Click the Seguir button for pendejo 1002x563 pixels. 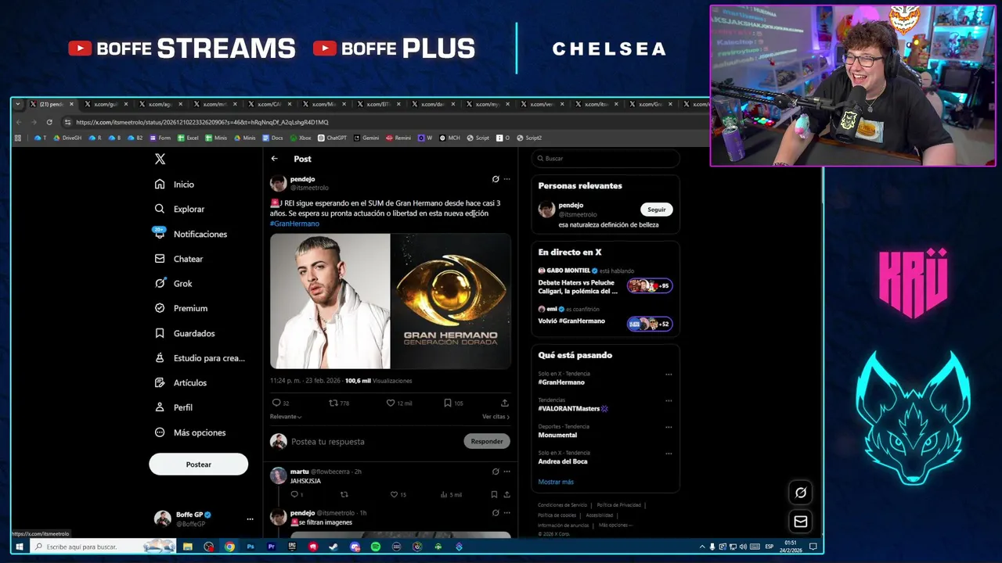pos(657,210)
